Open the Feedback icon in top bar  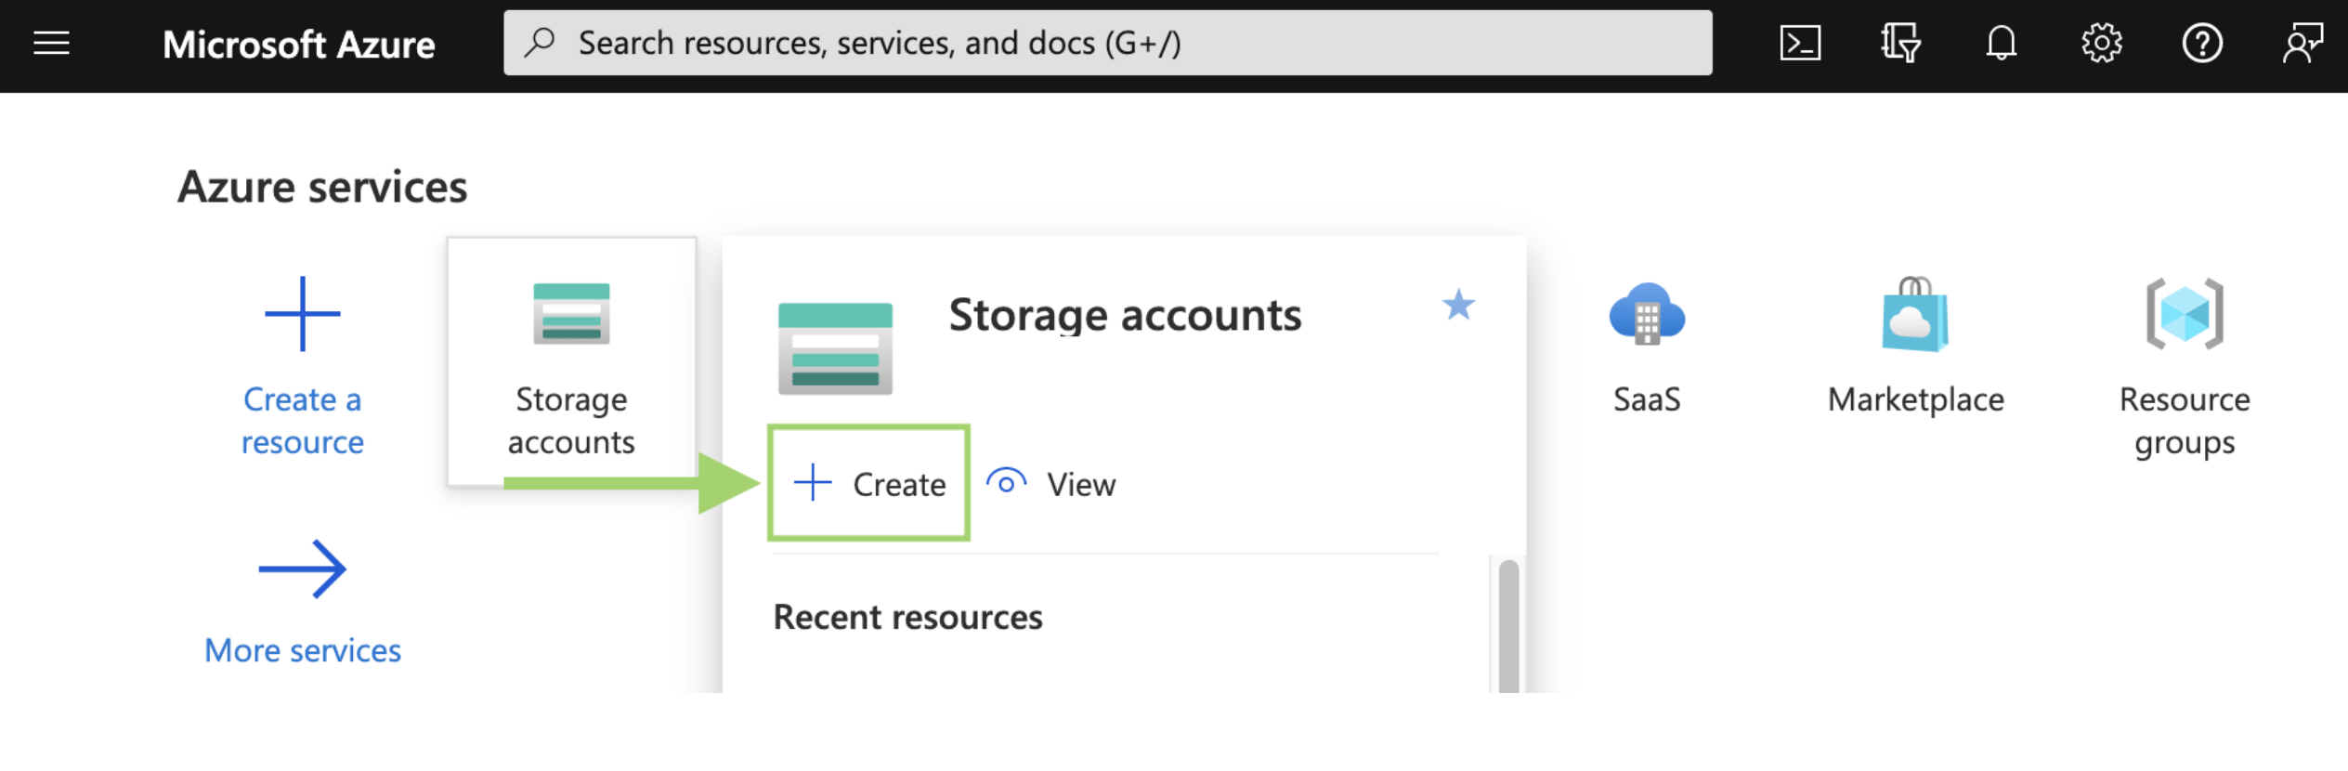2302,44
